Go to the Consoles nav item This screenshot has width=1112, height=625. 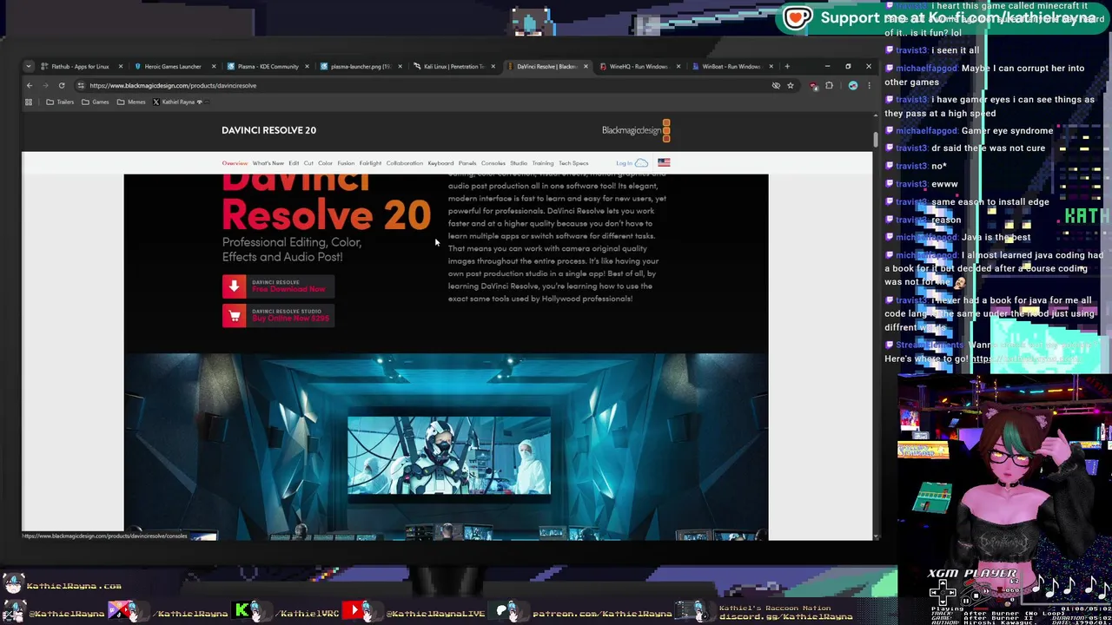(x=493, y=163)
